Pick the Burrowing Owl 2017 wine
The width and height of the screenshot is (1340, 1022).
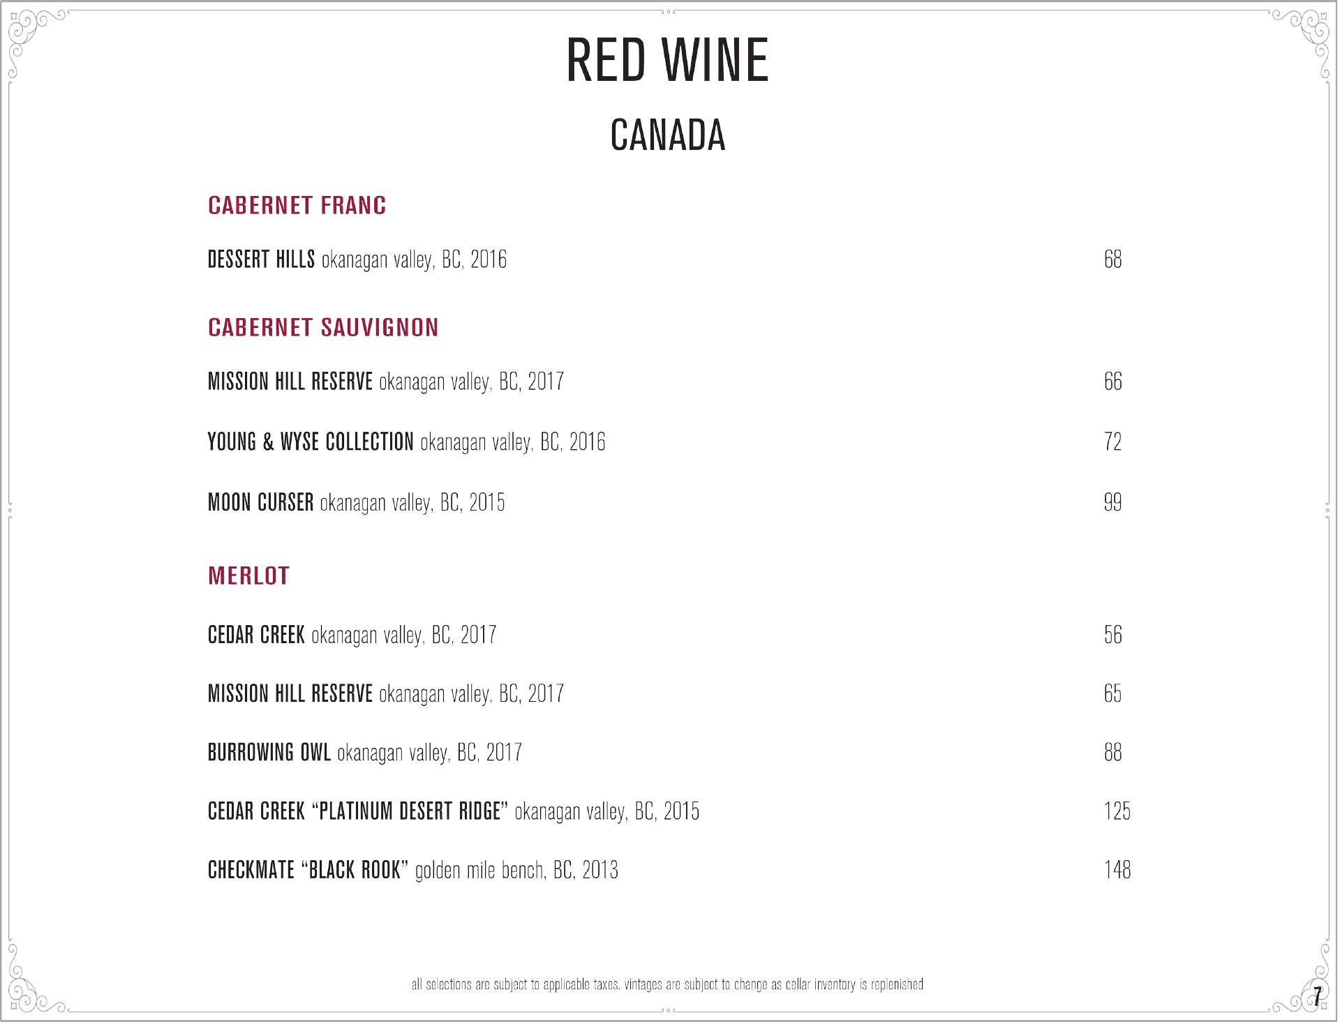click(365, 752)
